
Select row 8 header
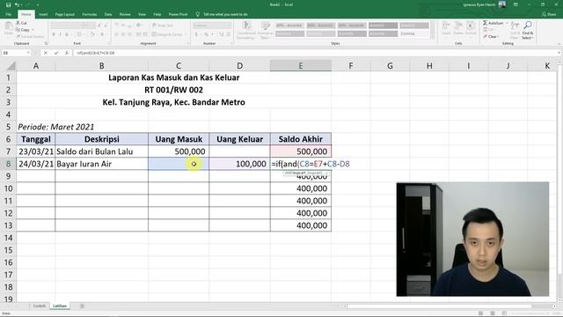8,164
